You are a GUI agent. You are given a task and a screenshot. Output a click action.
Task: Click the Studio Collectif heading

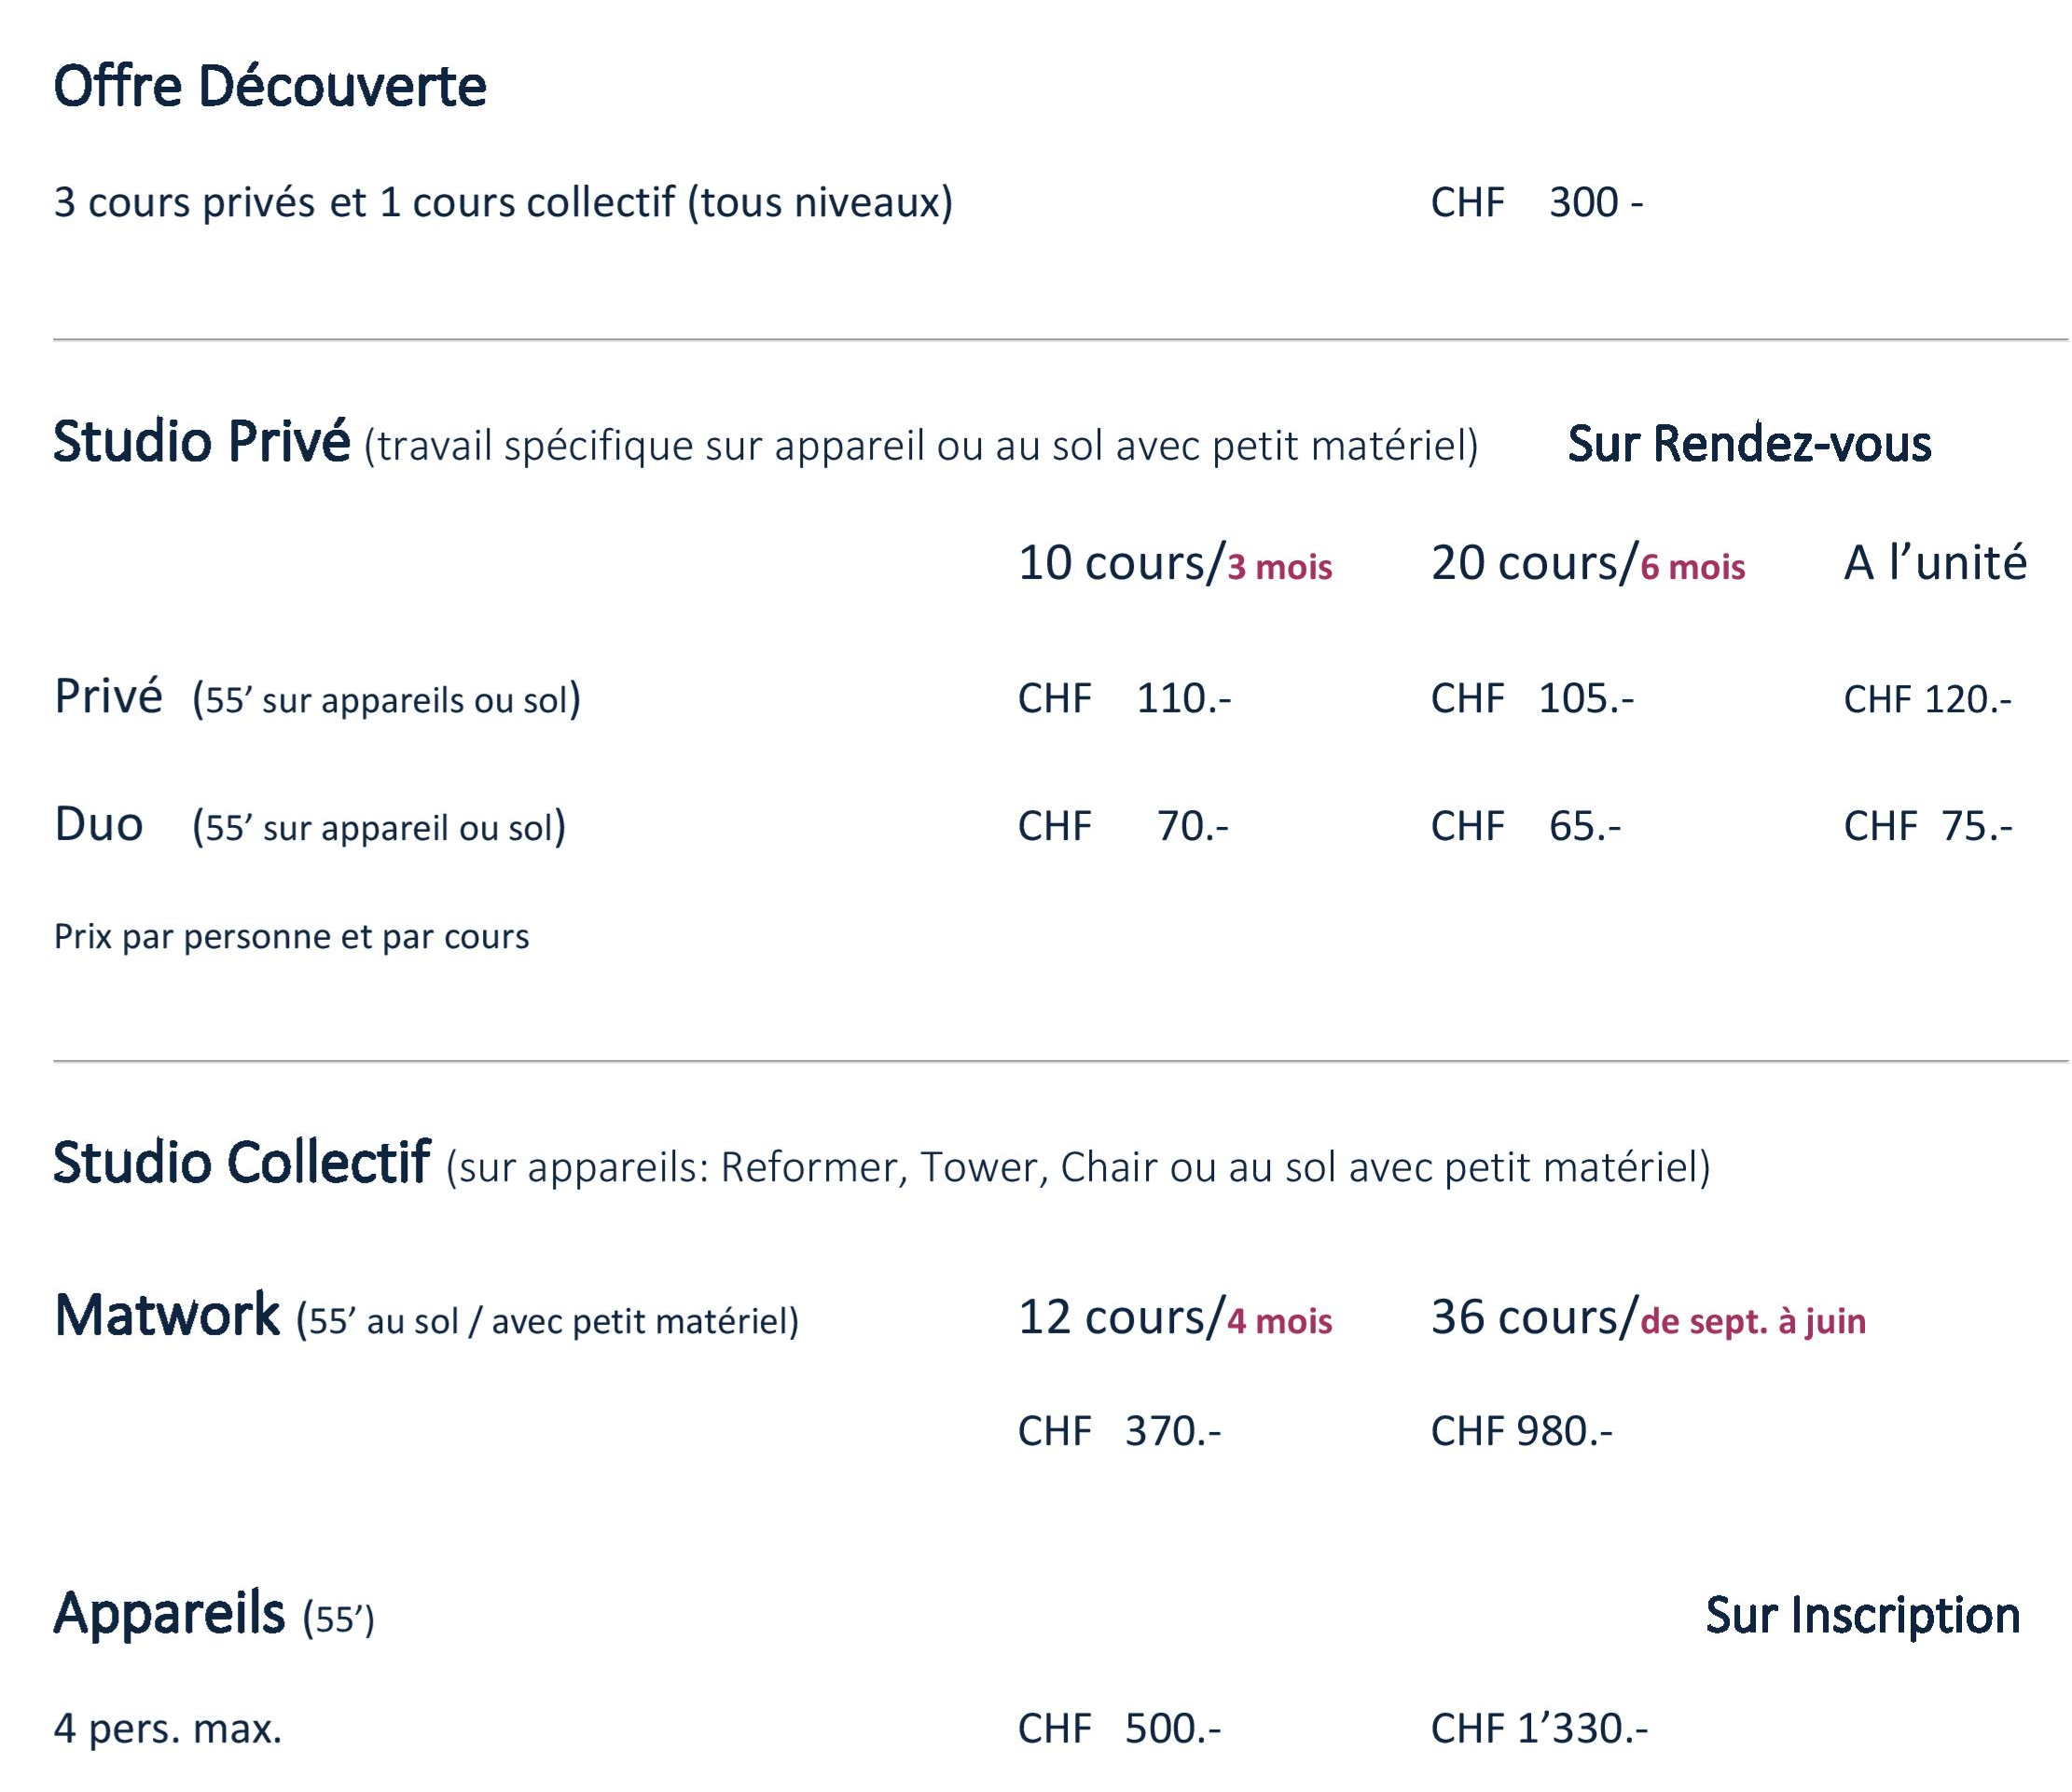pos(242,1162)
